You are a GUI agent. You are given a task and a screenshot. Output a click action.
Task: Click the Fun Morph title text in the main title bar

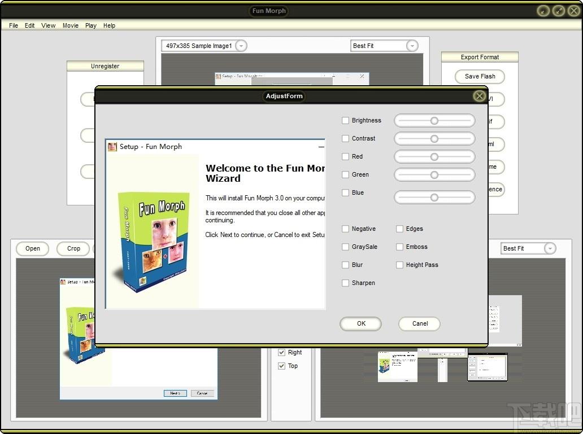(269, 11)
